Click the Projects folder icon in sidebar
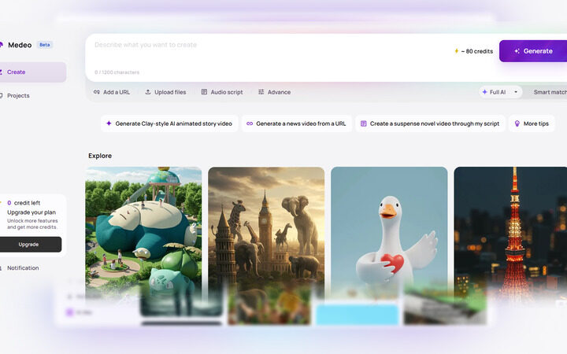This screenshot has width=567, height=354. pyautogui.click(x=1, y=95)
